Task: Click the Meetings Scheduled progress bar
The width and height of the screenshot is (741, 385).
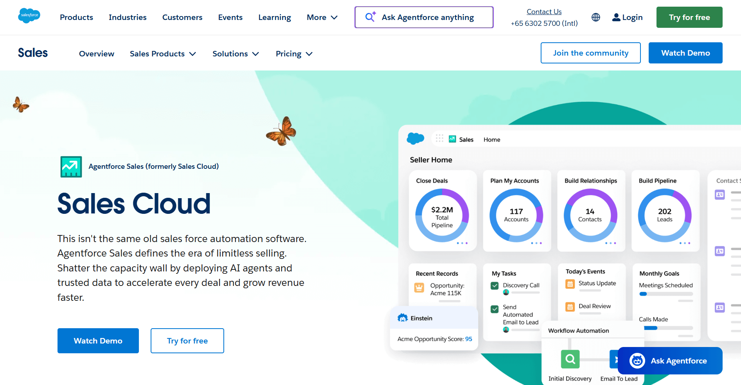Action: [666, 294]
